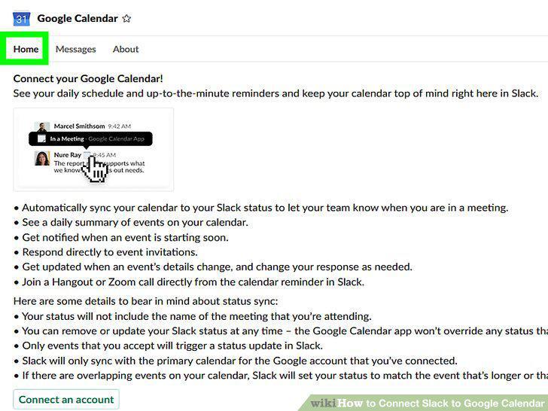The width and height of the screenshot is (548, 411).
Task: Click the wikiHow watermark banner
Action: [424, 403]
